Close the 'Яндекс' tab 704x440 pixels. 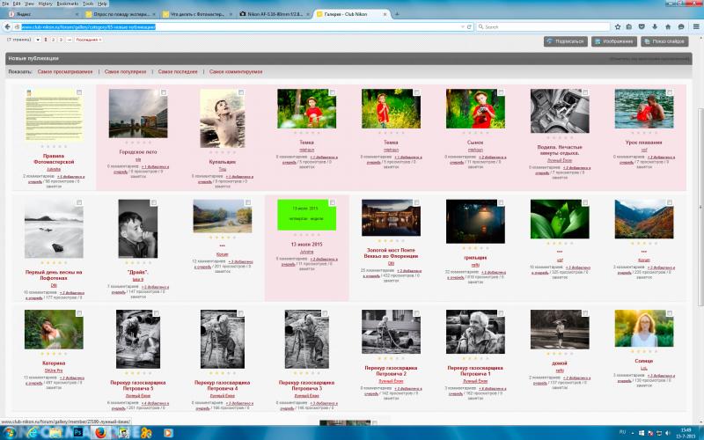pyautogui.click(x=77, y=14)
